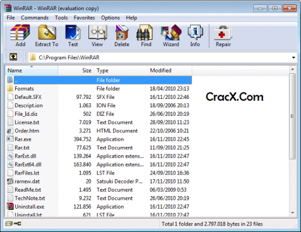
Task: Open the Favorites menu
Action: coord(84,18)
